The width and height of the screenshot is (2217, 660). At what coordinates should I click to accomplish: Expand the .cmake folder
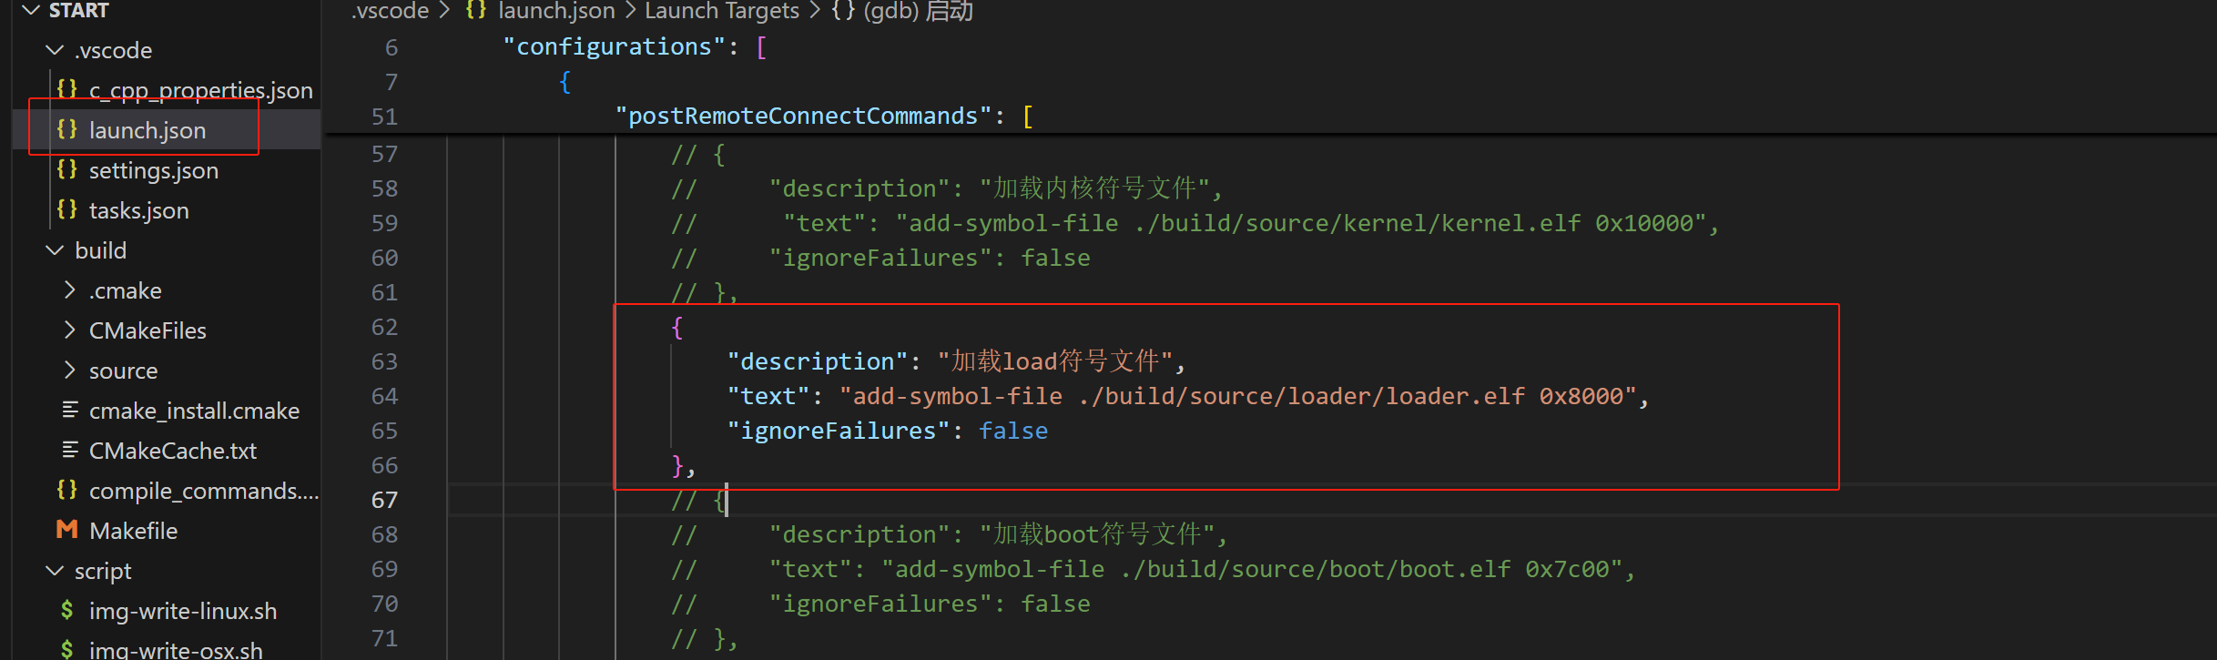[x=69, y=290]
